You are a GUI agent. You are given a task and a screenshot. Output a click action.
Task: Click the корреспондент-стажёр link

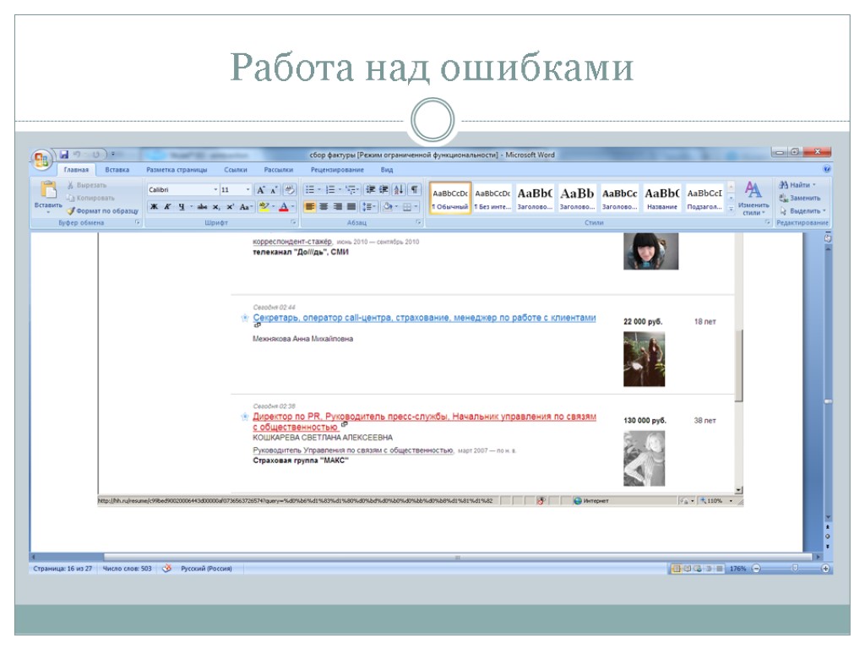click(292, 242)
